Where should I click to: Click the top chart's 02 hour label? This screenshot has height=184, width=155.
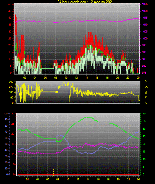(x=25, y=78)
